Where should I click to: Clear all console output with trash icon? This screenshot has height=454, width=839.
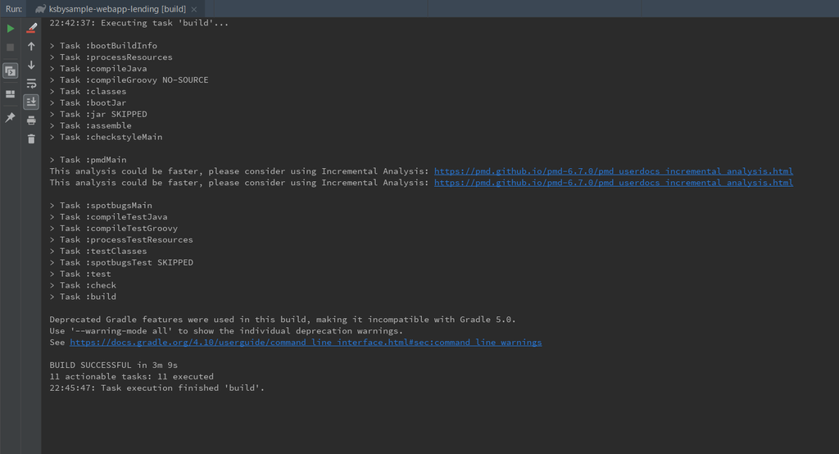pyautogui.click(x=32, y=138)
